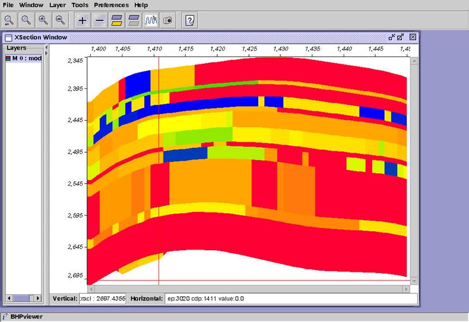Click the 'Layers' panel heading
This screenshot has height=322, width=469.
click(x=17, y=48)
